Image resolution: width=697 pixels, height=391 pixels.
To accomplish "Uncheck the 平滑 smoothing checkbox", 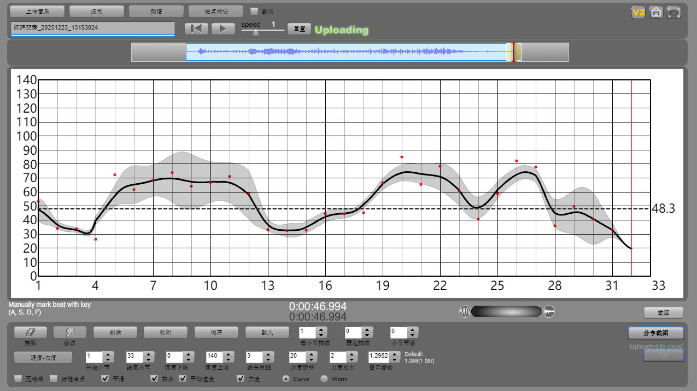I will (x=105, y=378).
